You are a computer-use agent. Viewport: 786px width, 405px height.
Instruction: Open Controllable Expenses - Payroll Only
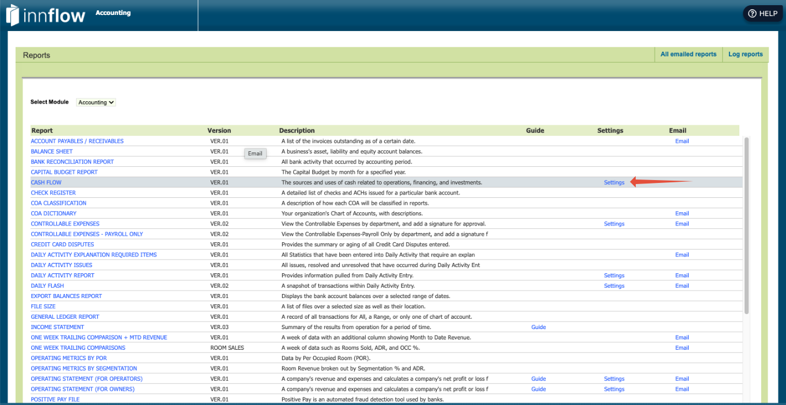[87, 234]
